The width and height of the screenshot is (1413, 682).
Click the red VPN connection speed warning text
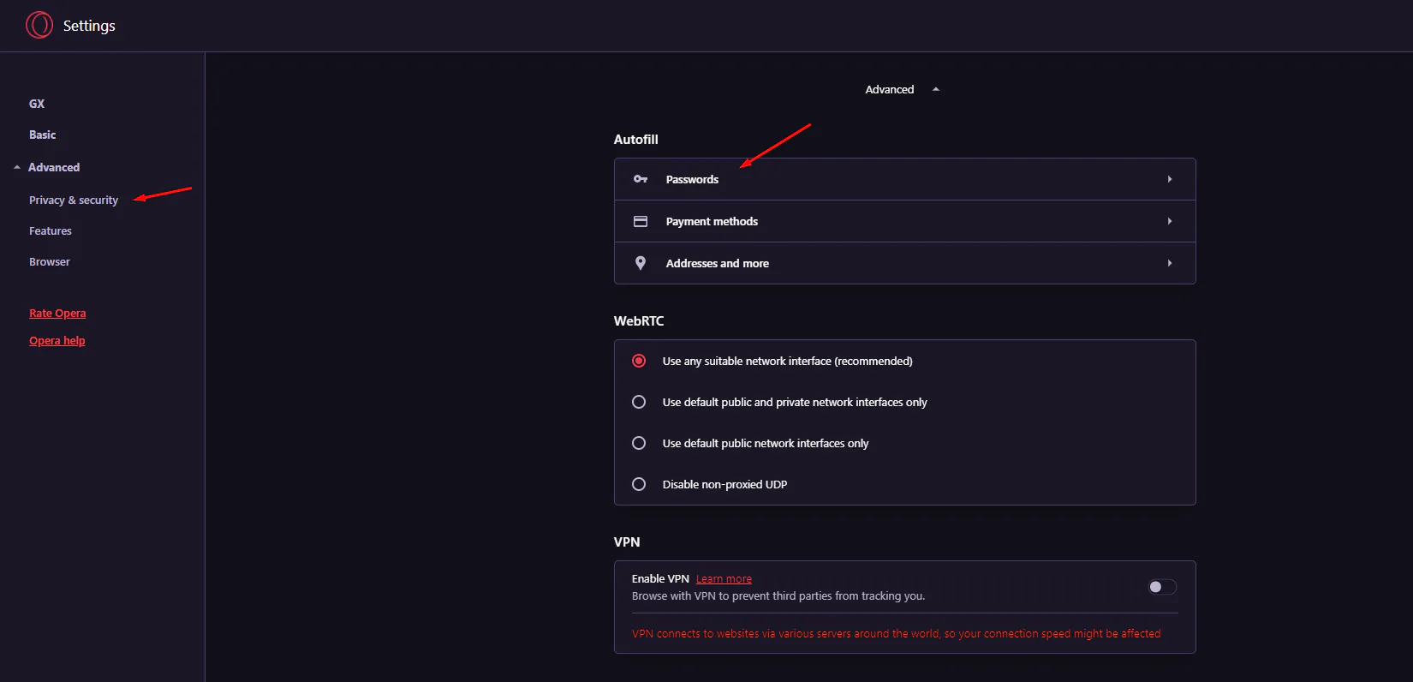pos(897,633)
